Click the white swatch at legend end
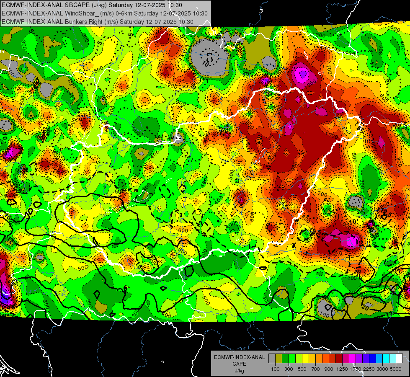The height and width of the screenshot is (377, 410). coord(399,358)
